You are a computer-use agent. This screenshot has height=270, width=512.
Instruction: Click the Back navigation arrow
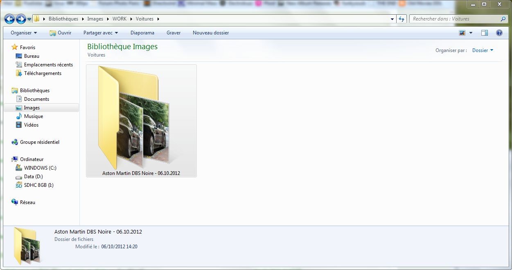point(10,19)
